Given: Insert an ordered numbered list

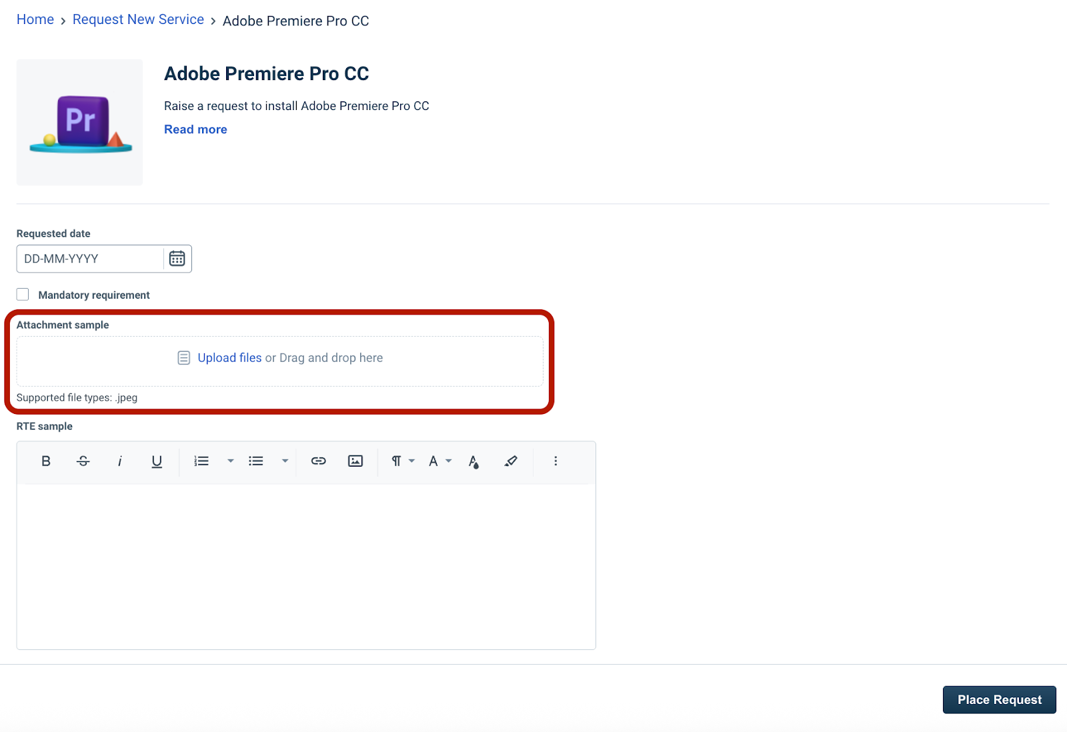Looking at the screenshot, I should click(201, 461).
